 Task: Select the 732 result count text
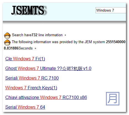pos(34,35)
